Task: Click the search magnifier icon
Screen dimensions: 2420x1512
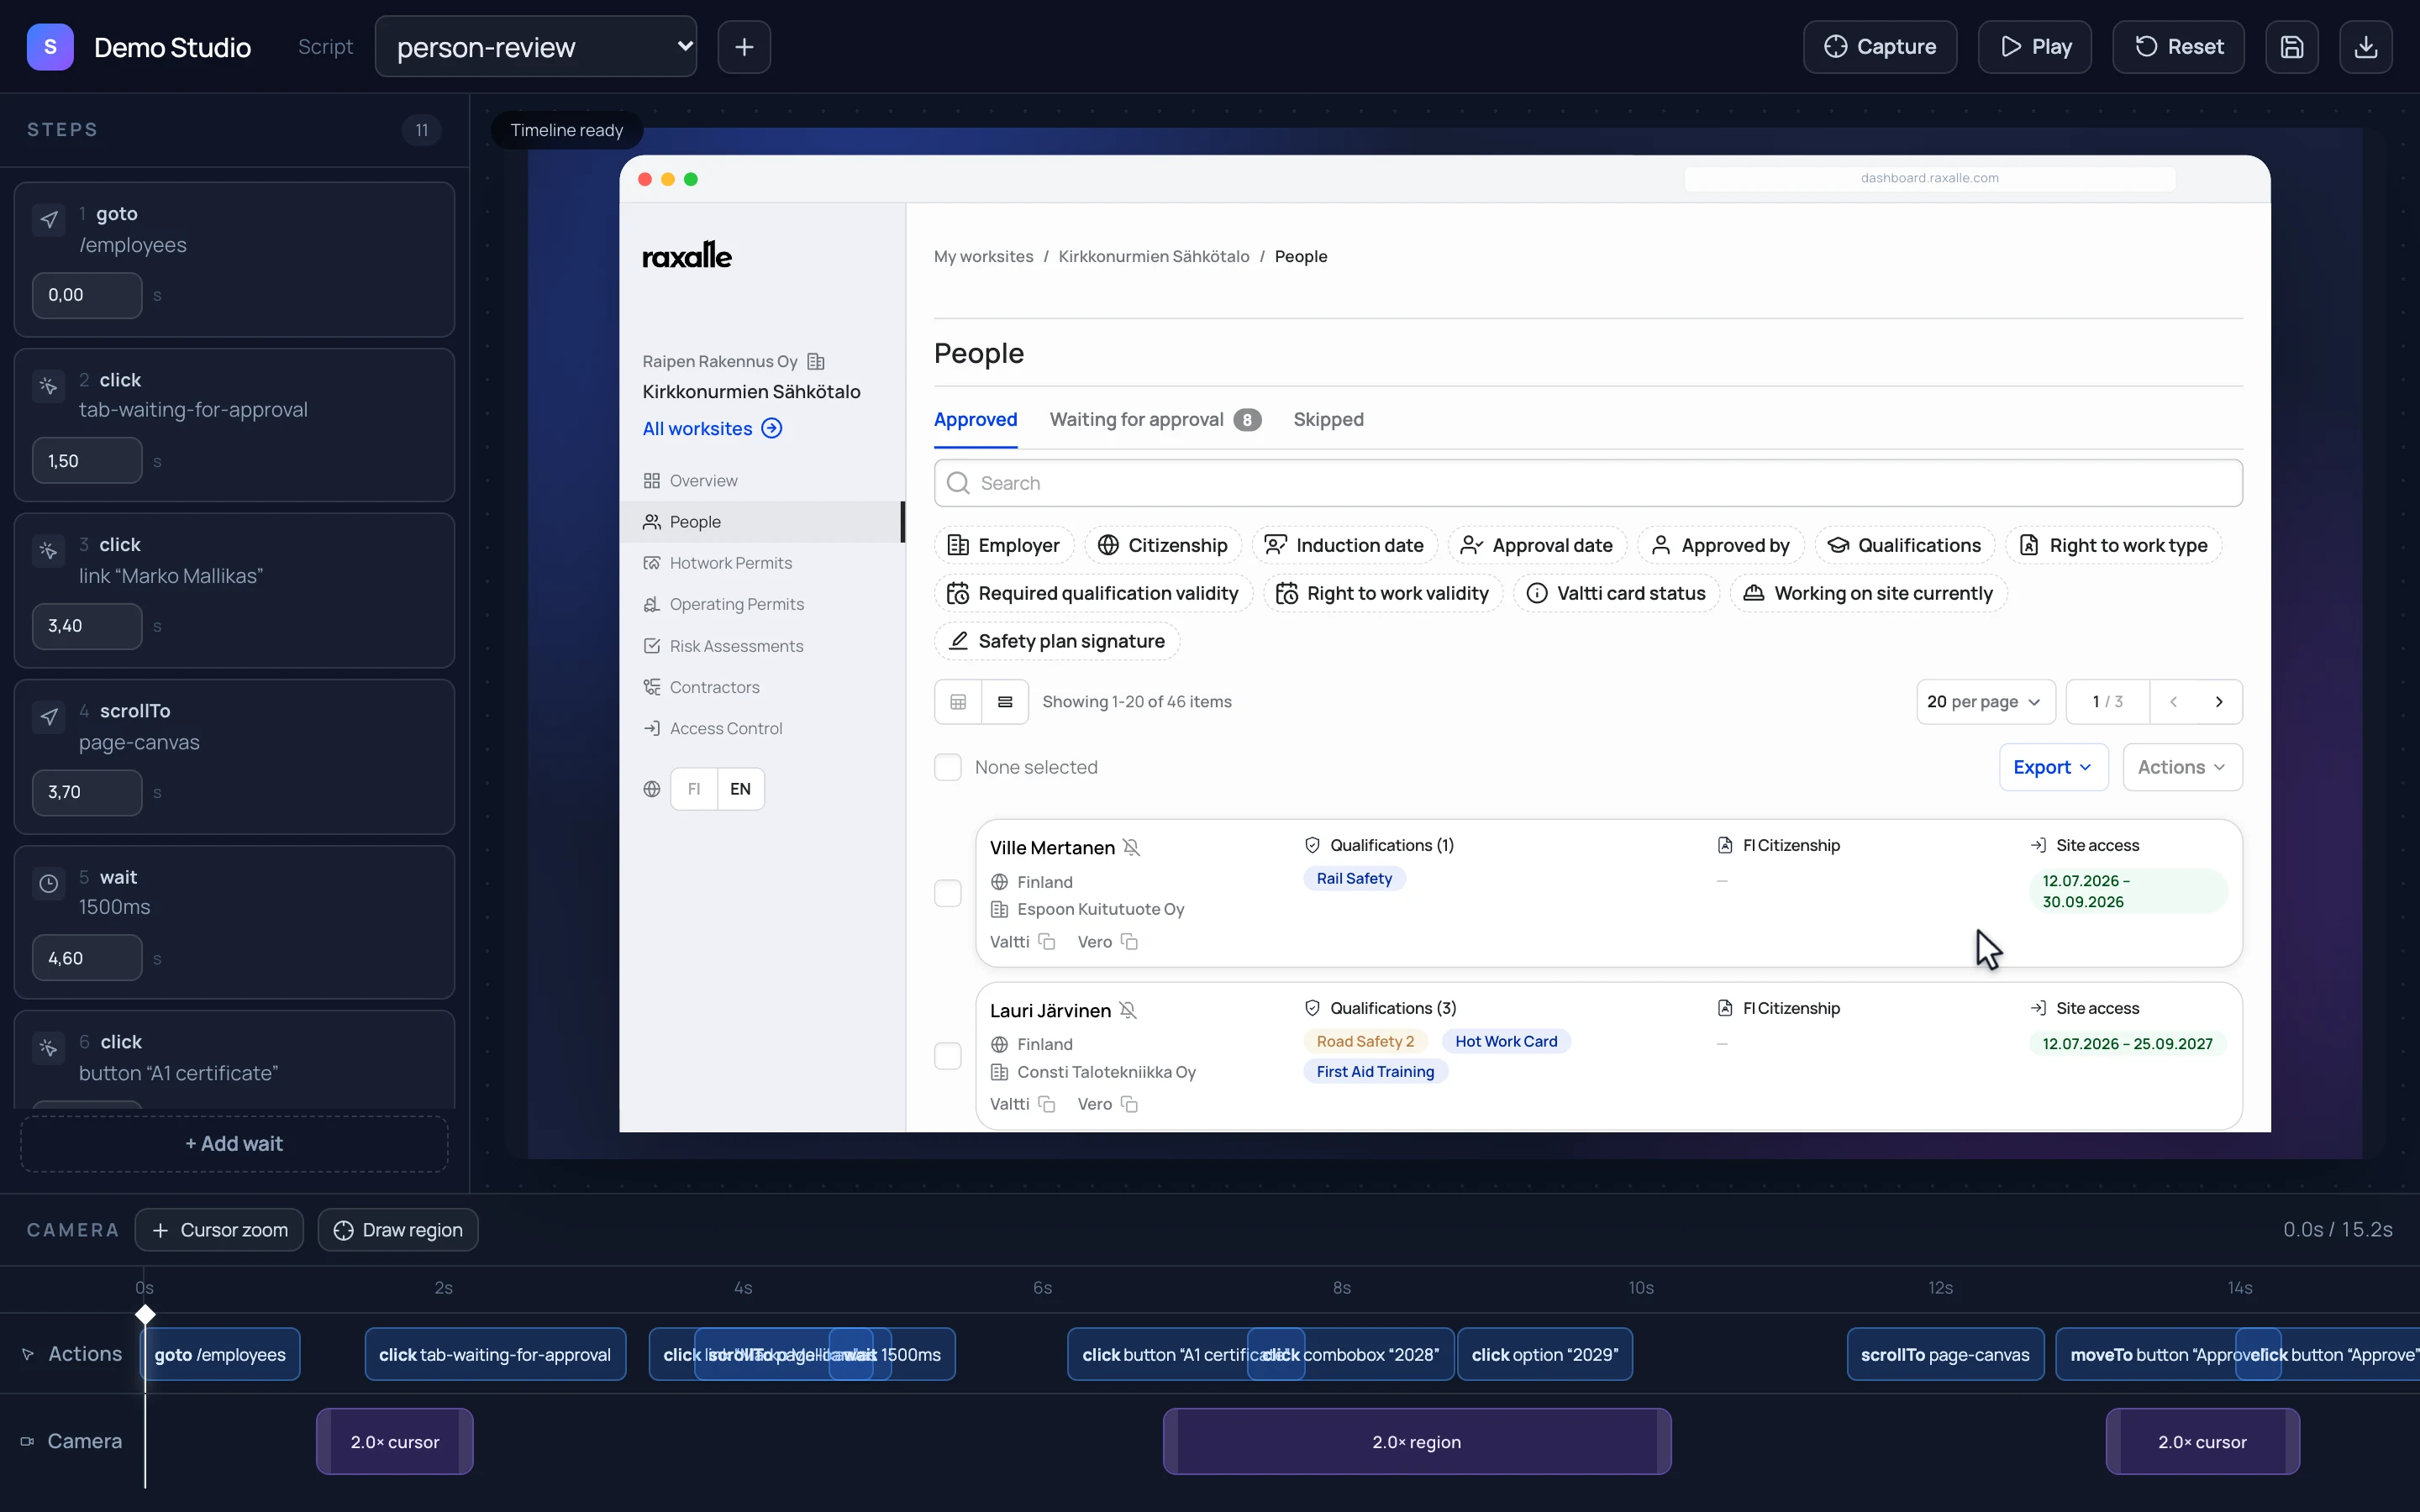Action: [x=958, y=483]
